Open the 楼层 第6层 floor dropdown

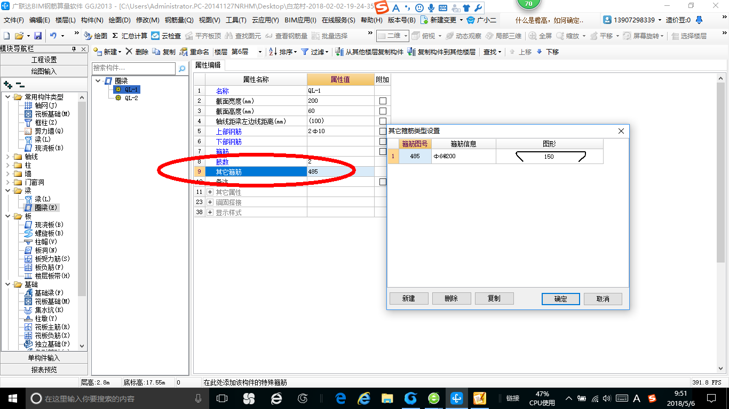click(260, 52)
